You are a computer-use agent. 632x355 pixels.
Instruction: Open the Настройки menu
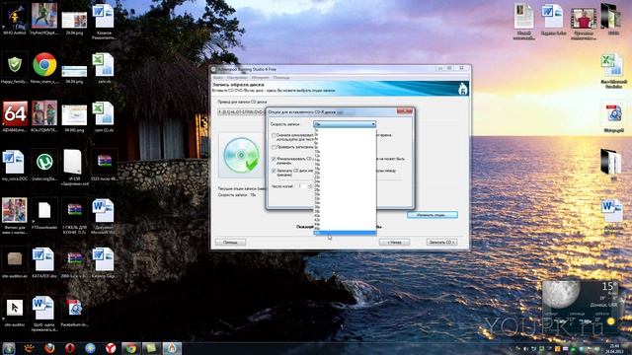coord(237,77)
